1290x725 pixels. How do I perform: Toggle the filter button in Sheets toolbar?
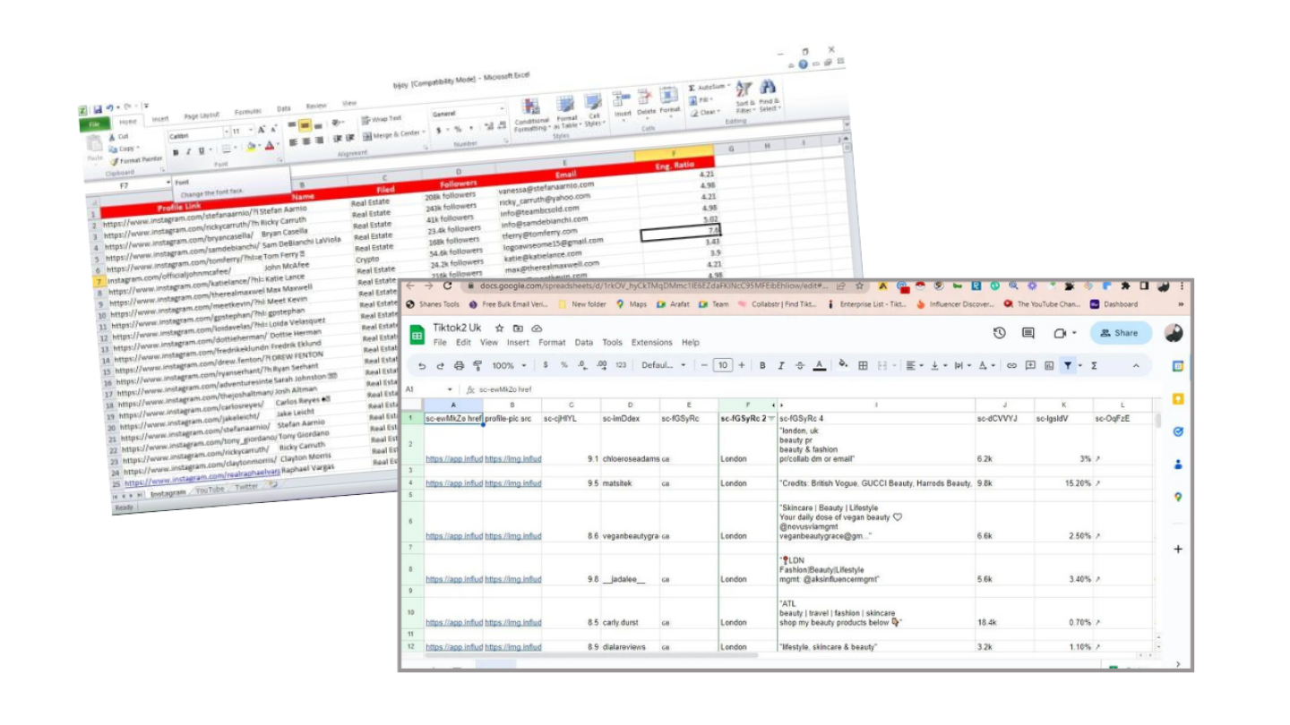coord(1068,365)
